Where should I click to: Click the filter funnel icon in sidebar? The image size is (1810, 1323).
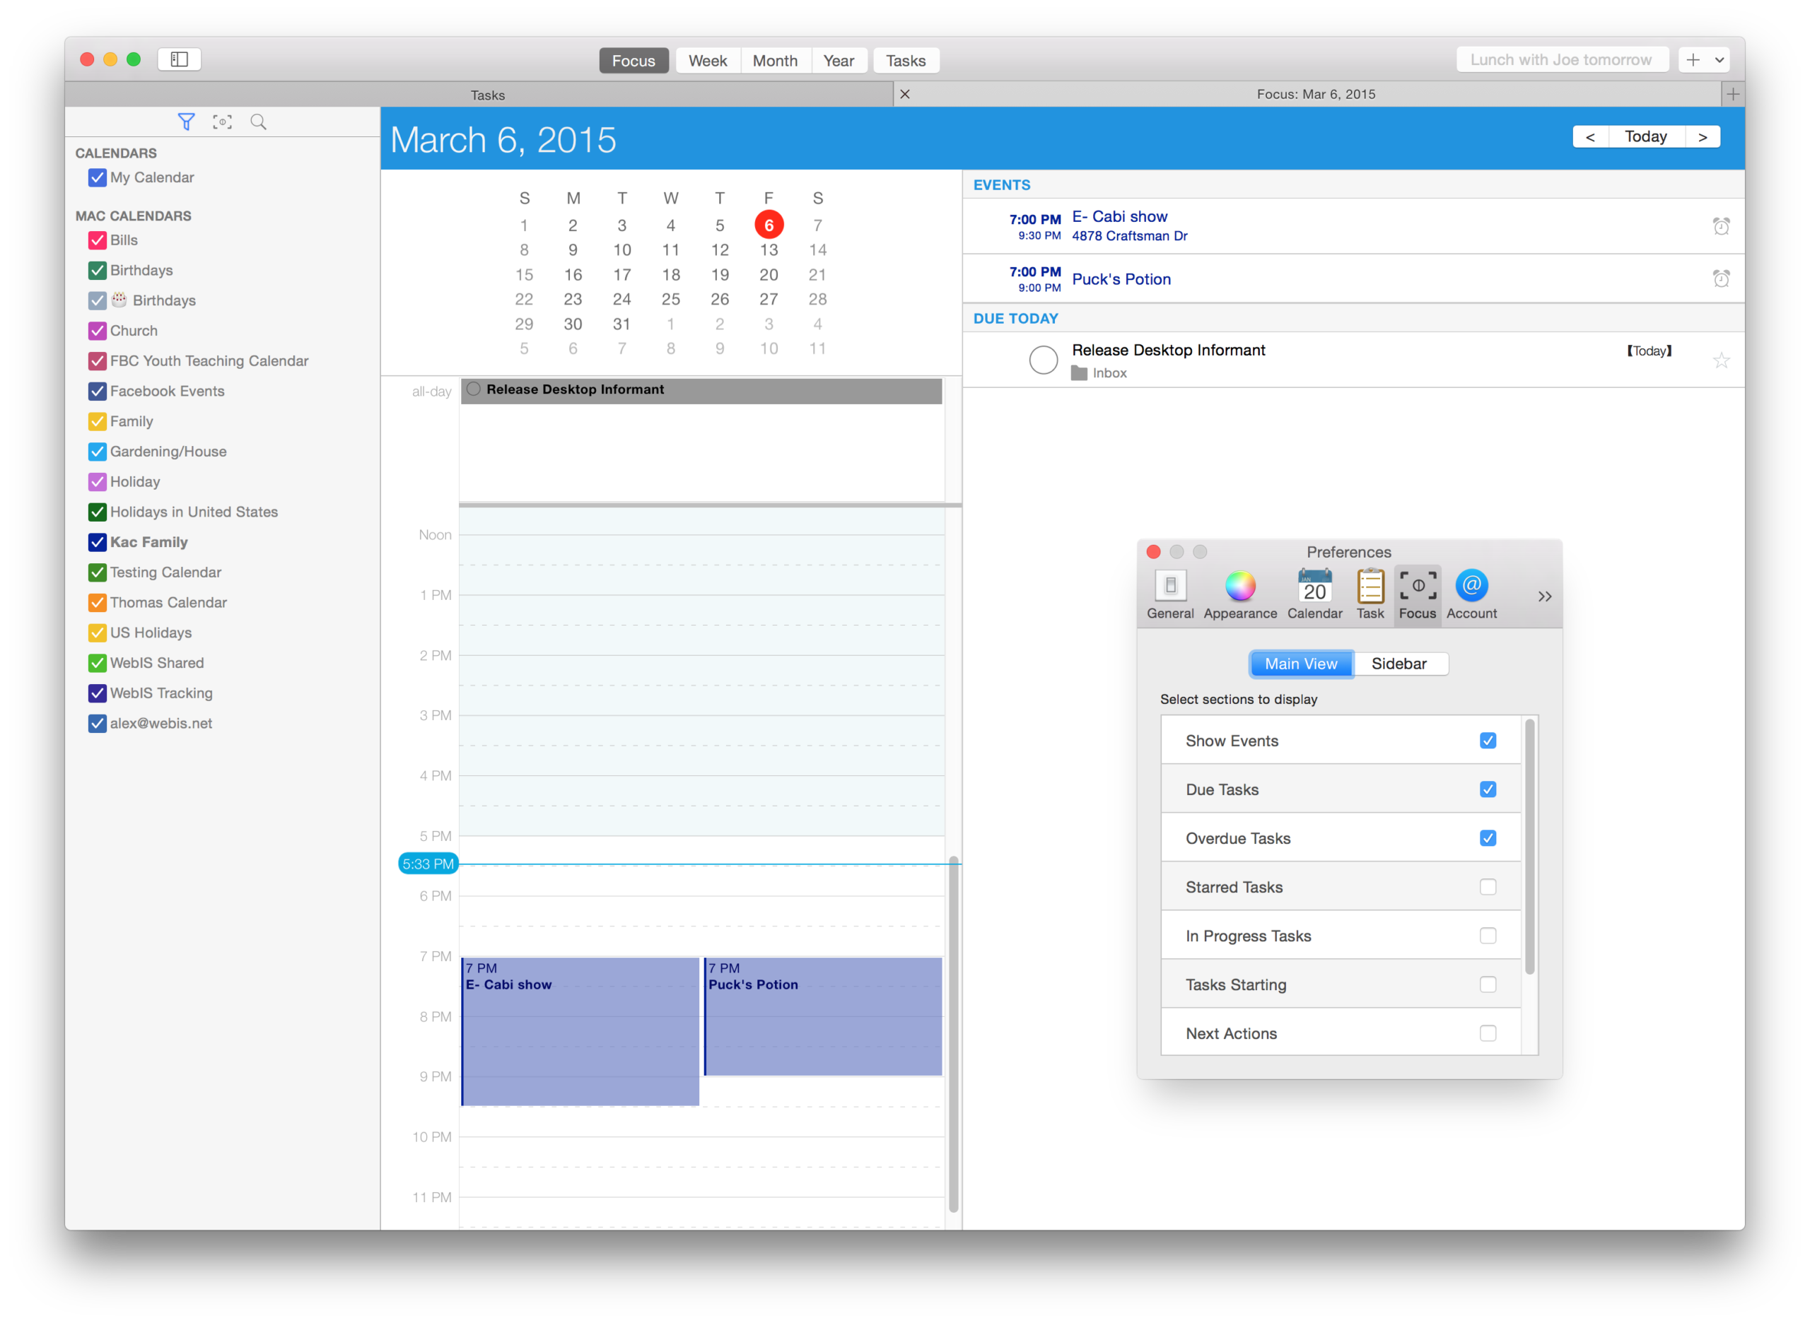186,122
